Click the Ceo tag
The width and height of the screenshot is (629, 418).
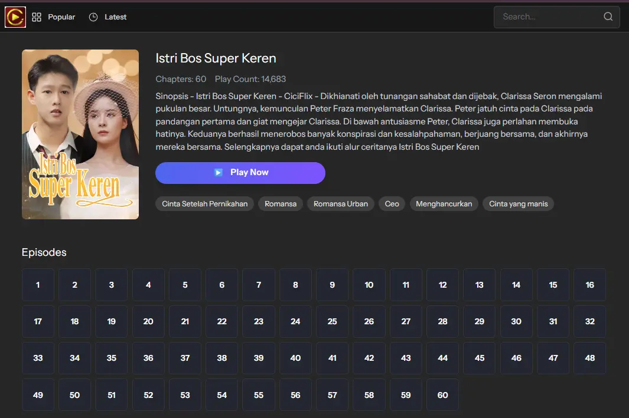tap(392, 204)
